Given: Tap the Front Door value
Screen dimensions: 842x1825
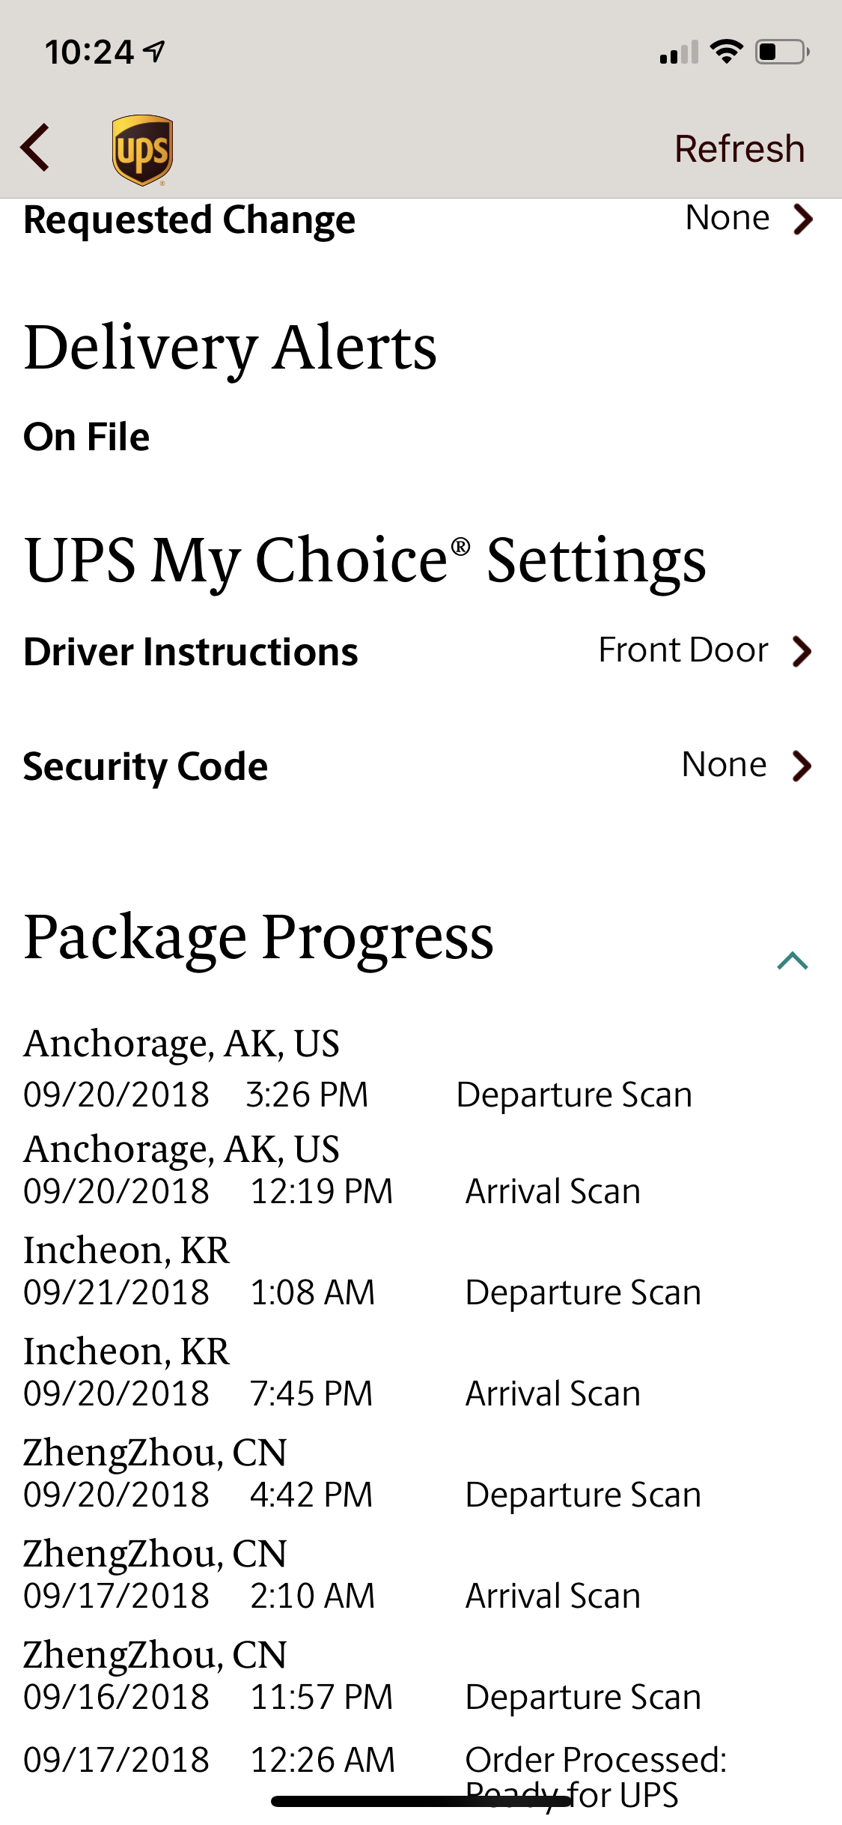Looking at the screenshot, I should pyautogui.click(x=683, y=650).
